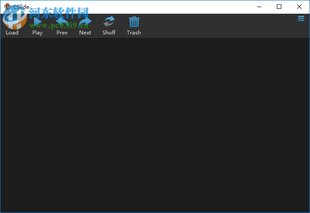310x213 pixels.
Task: Close the CSlide window
Action: (299, 7)
